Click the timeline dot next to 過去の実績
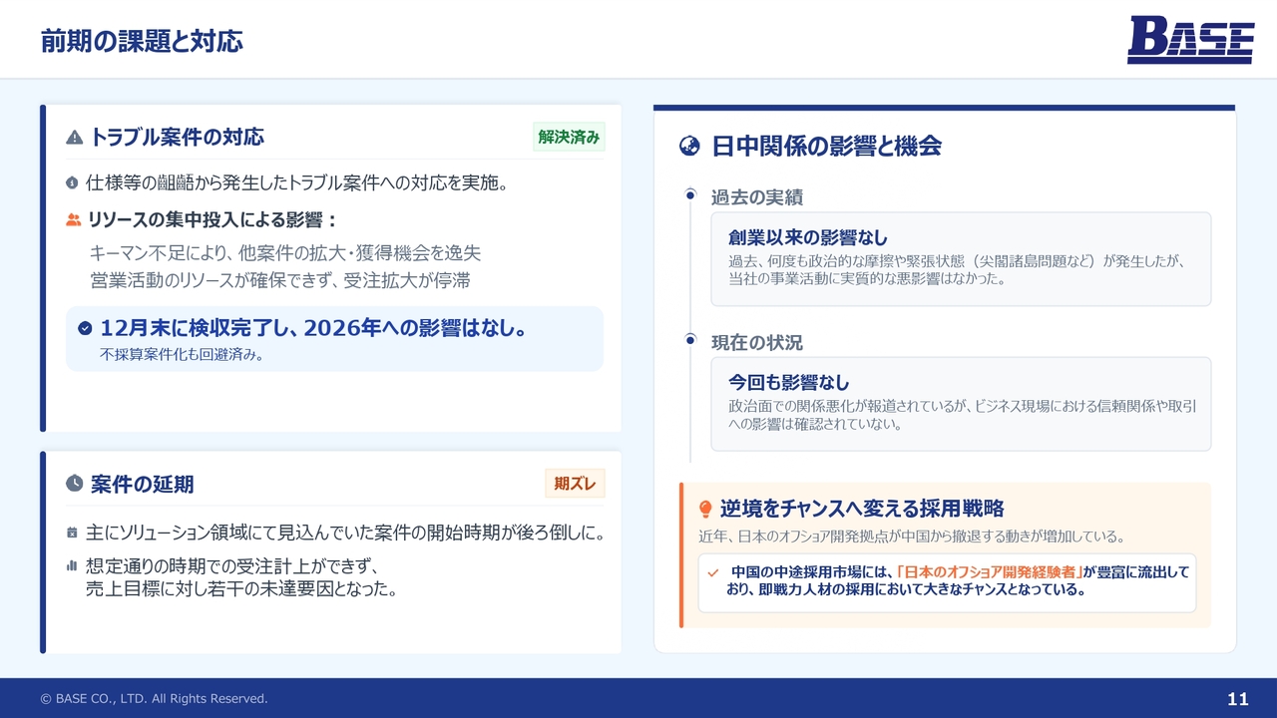Screen dimensions: 1277x718 coord(690,194)
